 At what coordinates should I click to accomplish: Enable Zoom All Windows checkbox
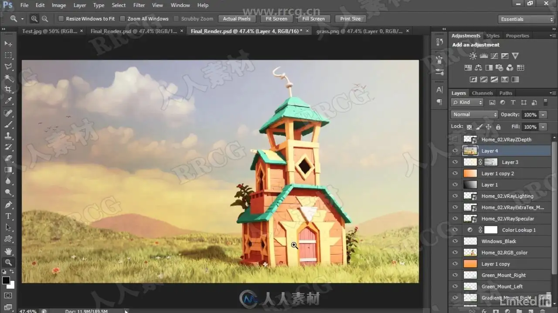[122, 19]
